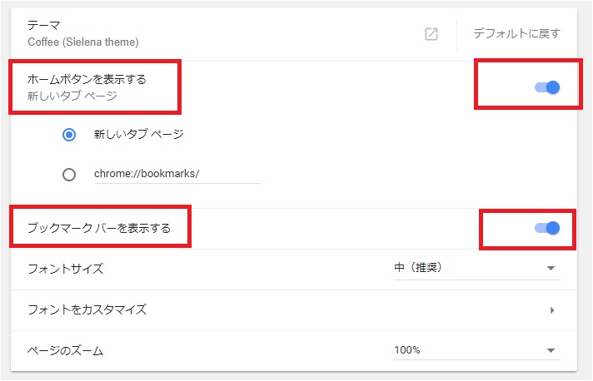Select the custom URL radio button
This screenshot has width=593, height=381.
[x=69, y=175]
